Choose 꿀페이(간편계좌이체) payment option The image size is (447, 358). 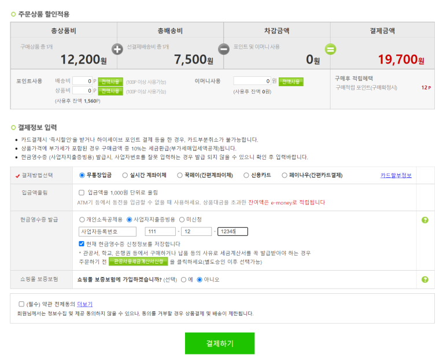[180, 175]
